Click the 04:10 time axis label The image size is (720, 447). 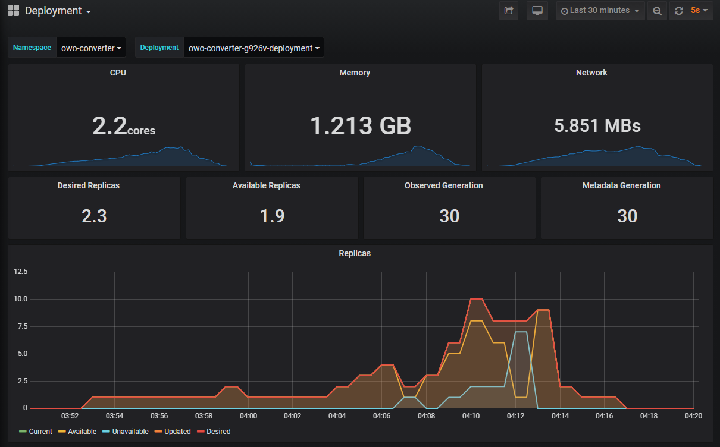471,416
